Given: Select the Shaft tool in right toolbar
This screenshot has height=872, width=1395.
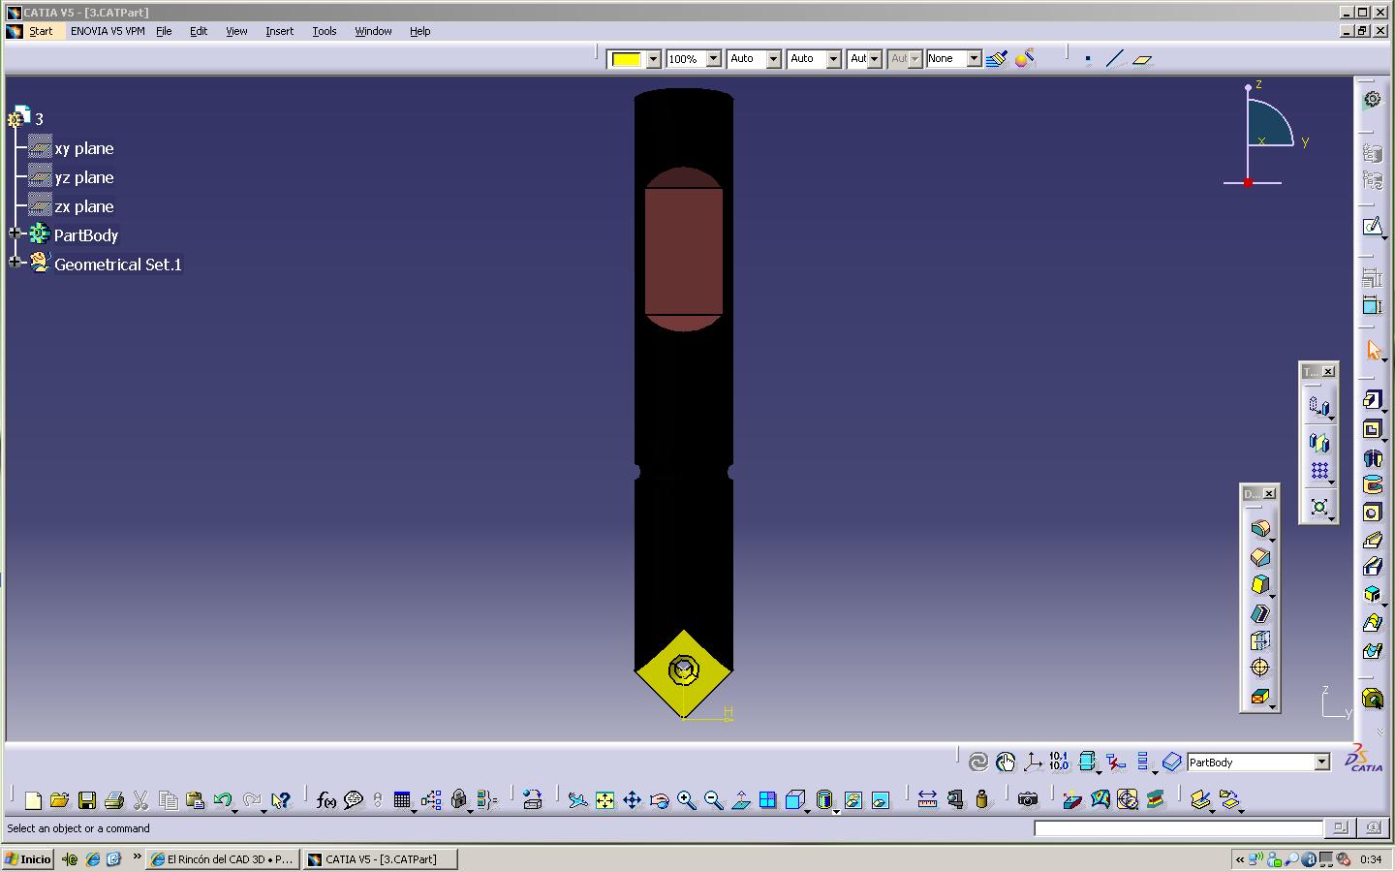Looking at the screenshot, I should click(x=1372, y=457).
